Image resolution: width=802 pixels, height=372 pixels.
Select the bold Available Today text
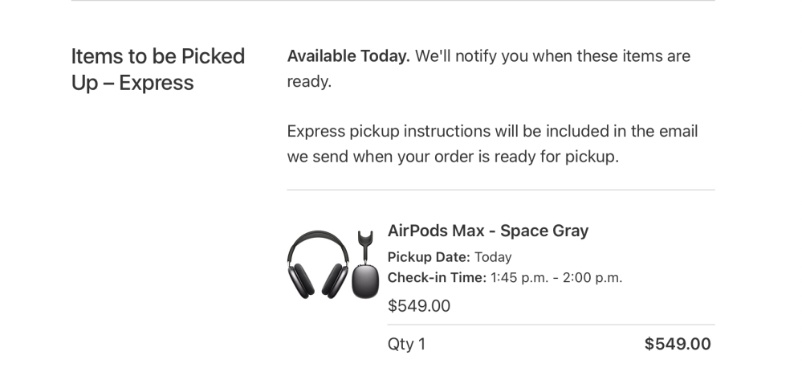point(348,56)
